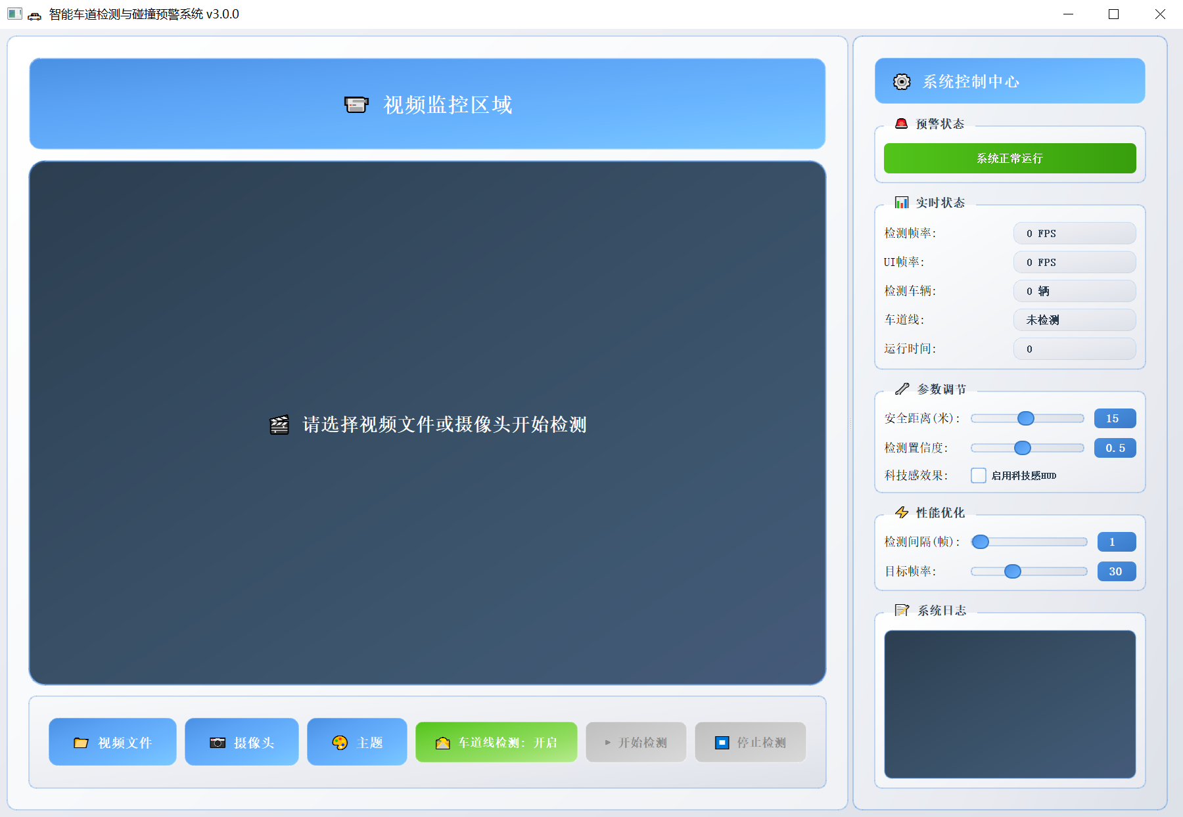Screen dimensions: 1183x817
Task: Click the gear icon beside 系统控制中心
Action: pos(902,81)
